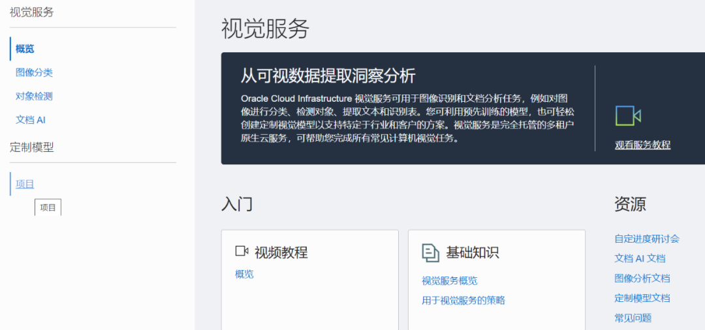Click the 定制模型 sidebar section label
The image size is (705, 330).
click(31, 147)
